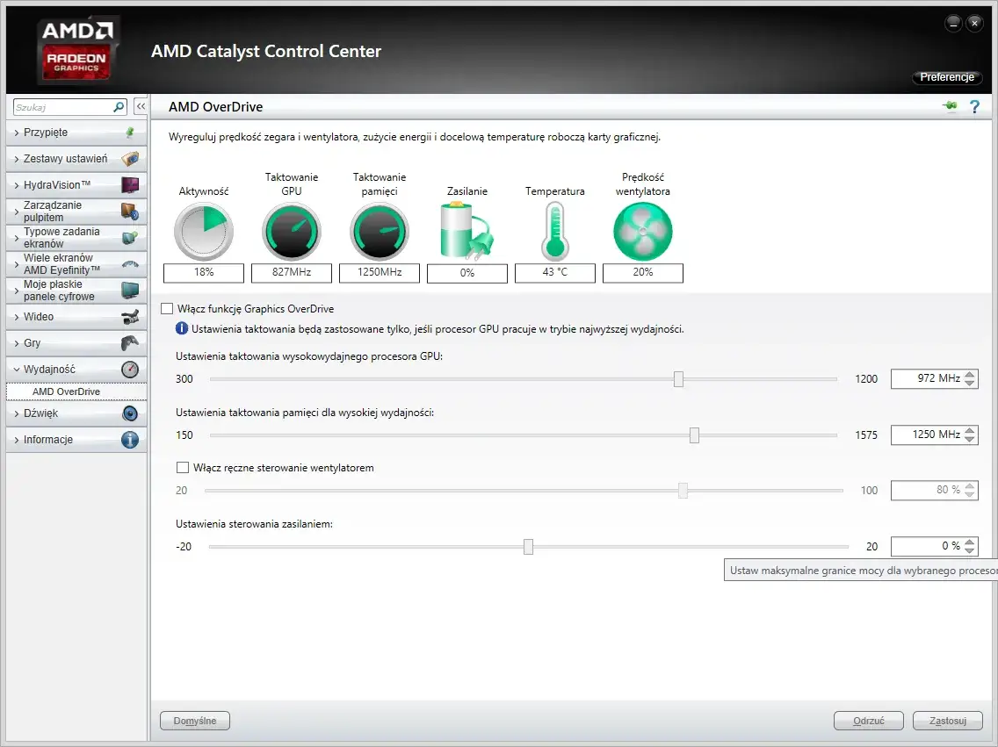Image resolution: width=998 pixels, height=747 pixels.
Task: Click the blue info icon near GPU notice
Action: tap(181, 328)
